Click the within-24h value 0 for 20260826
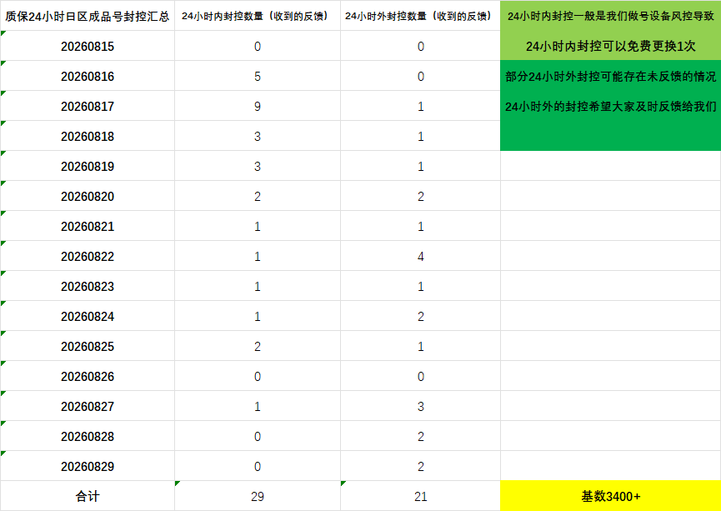 point(258,376)
